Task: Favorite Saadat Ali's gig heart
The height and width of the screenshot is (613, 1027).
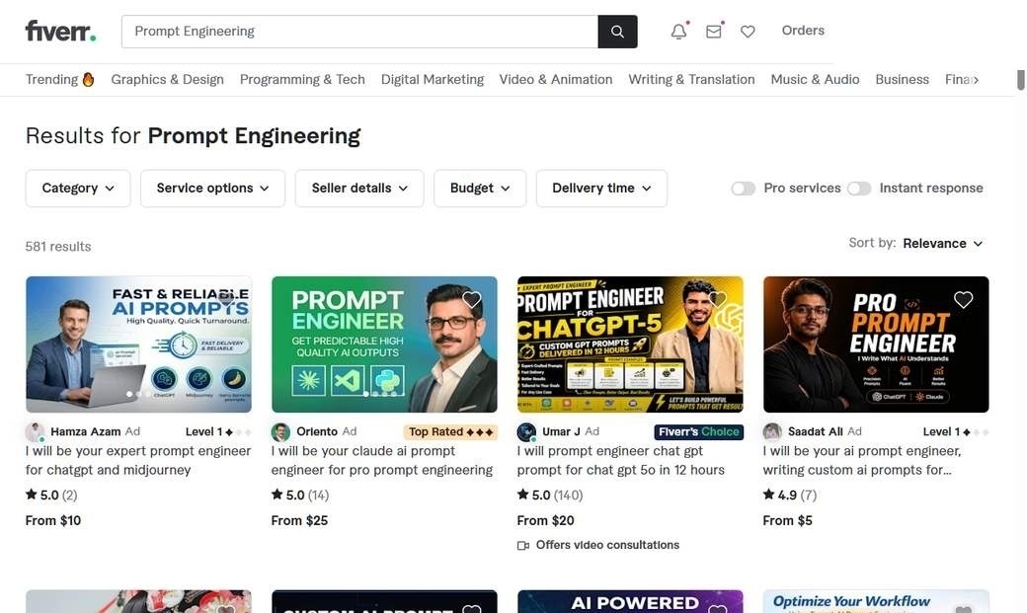Action: click(963, 299)
